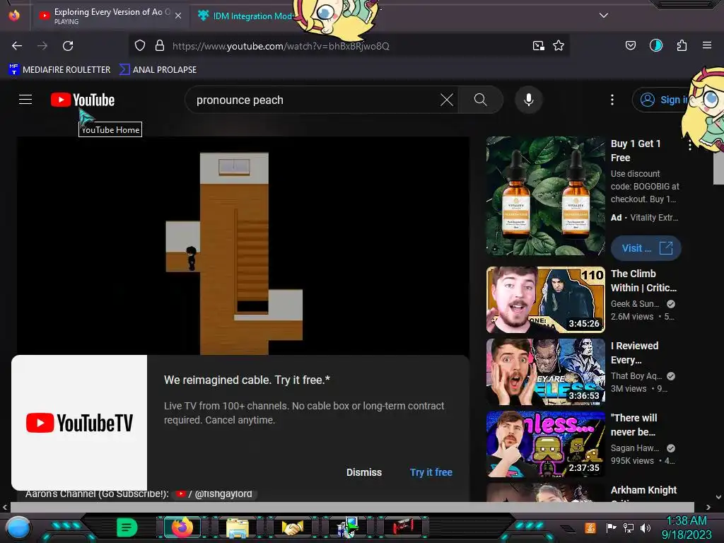Open the handshake taskbar app
Viewport: 724px width, 543px height.
coord(292,527)
